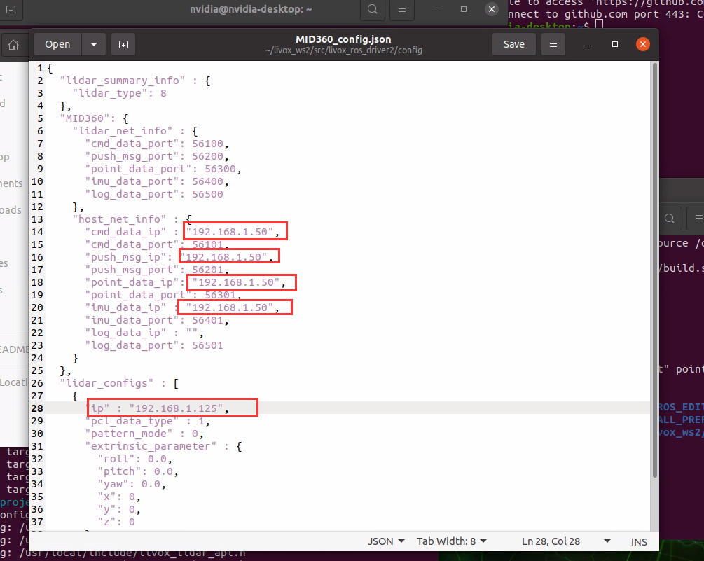Click the point_data_ip value 192.168.1.50

(236, 282)
